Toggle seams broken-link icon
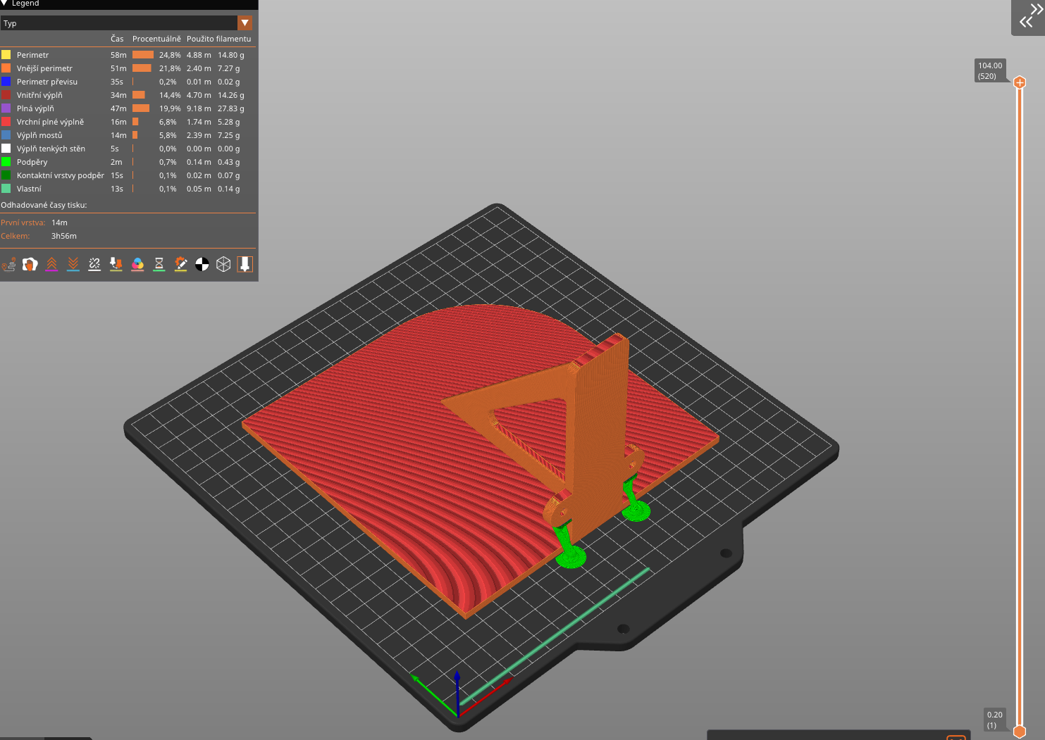Viewport: 1045px width, 740px height. point(94,264)
